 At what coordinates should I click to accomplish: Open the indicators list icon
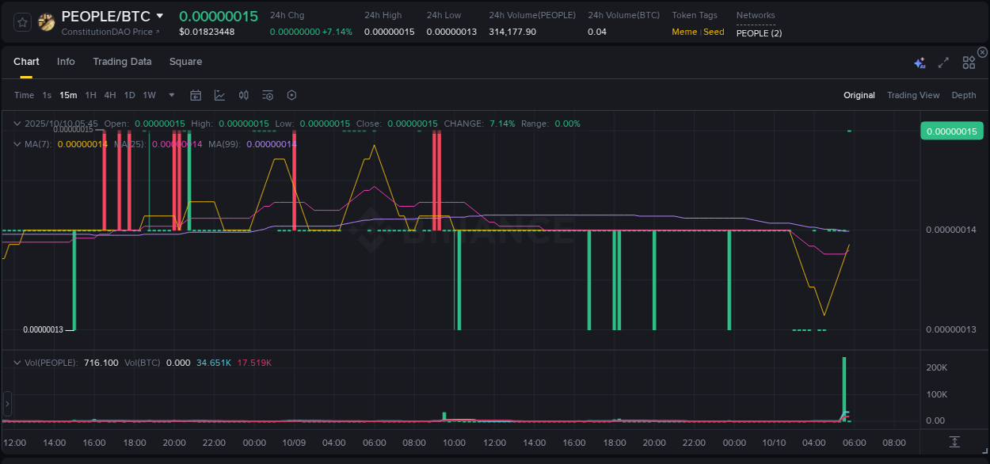pyautogui.click(x=267, y=94)
